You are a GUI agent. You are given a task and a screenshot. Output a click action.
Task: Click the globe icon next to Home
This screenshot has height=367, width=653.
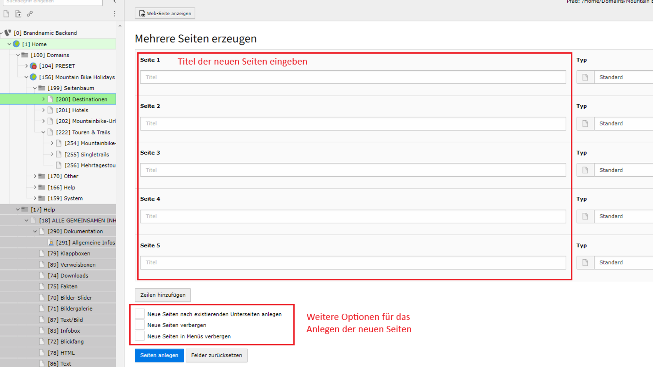coord(16,44)
